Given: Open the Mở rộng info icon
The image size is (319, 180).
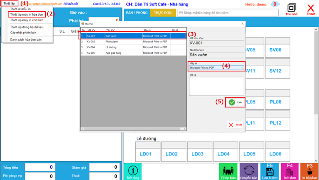Looking at the screenshot, I should [x=133, y=172].
